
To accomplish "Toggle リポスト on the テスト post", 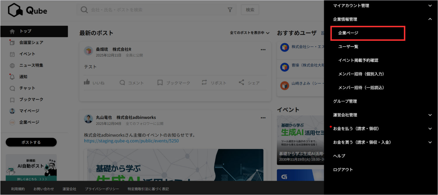I will click(214, 82).
